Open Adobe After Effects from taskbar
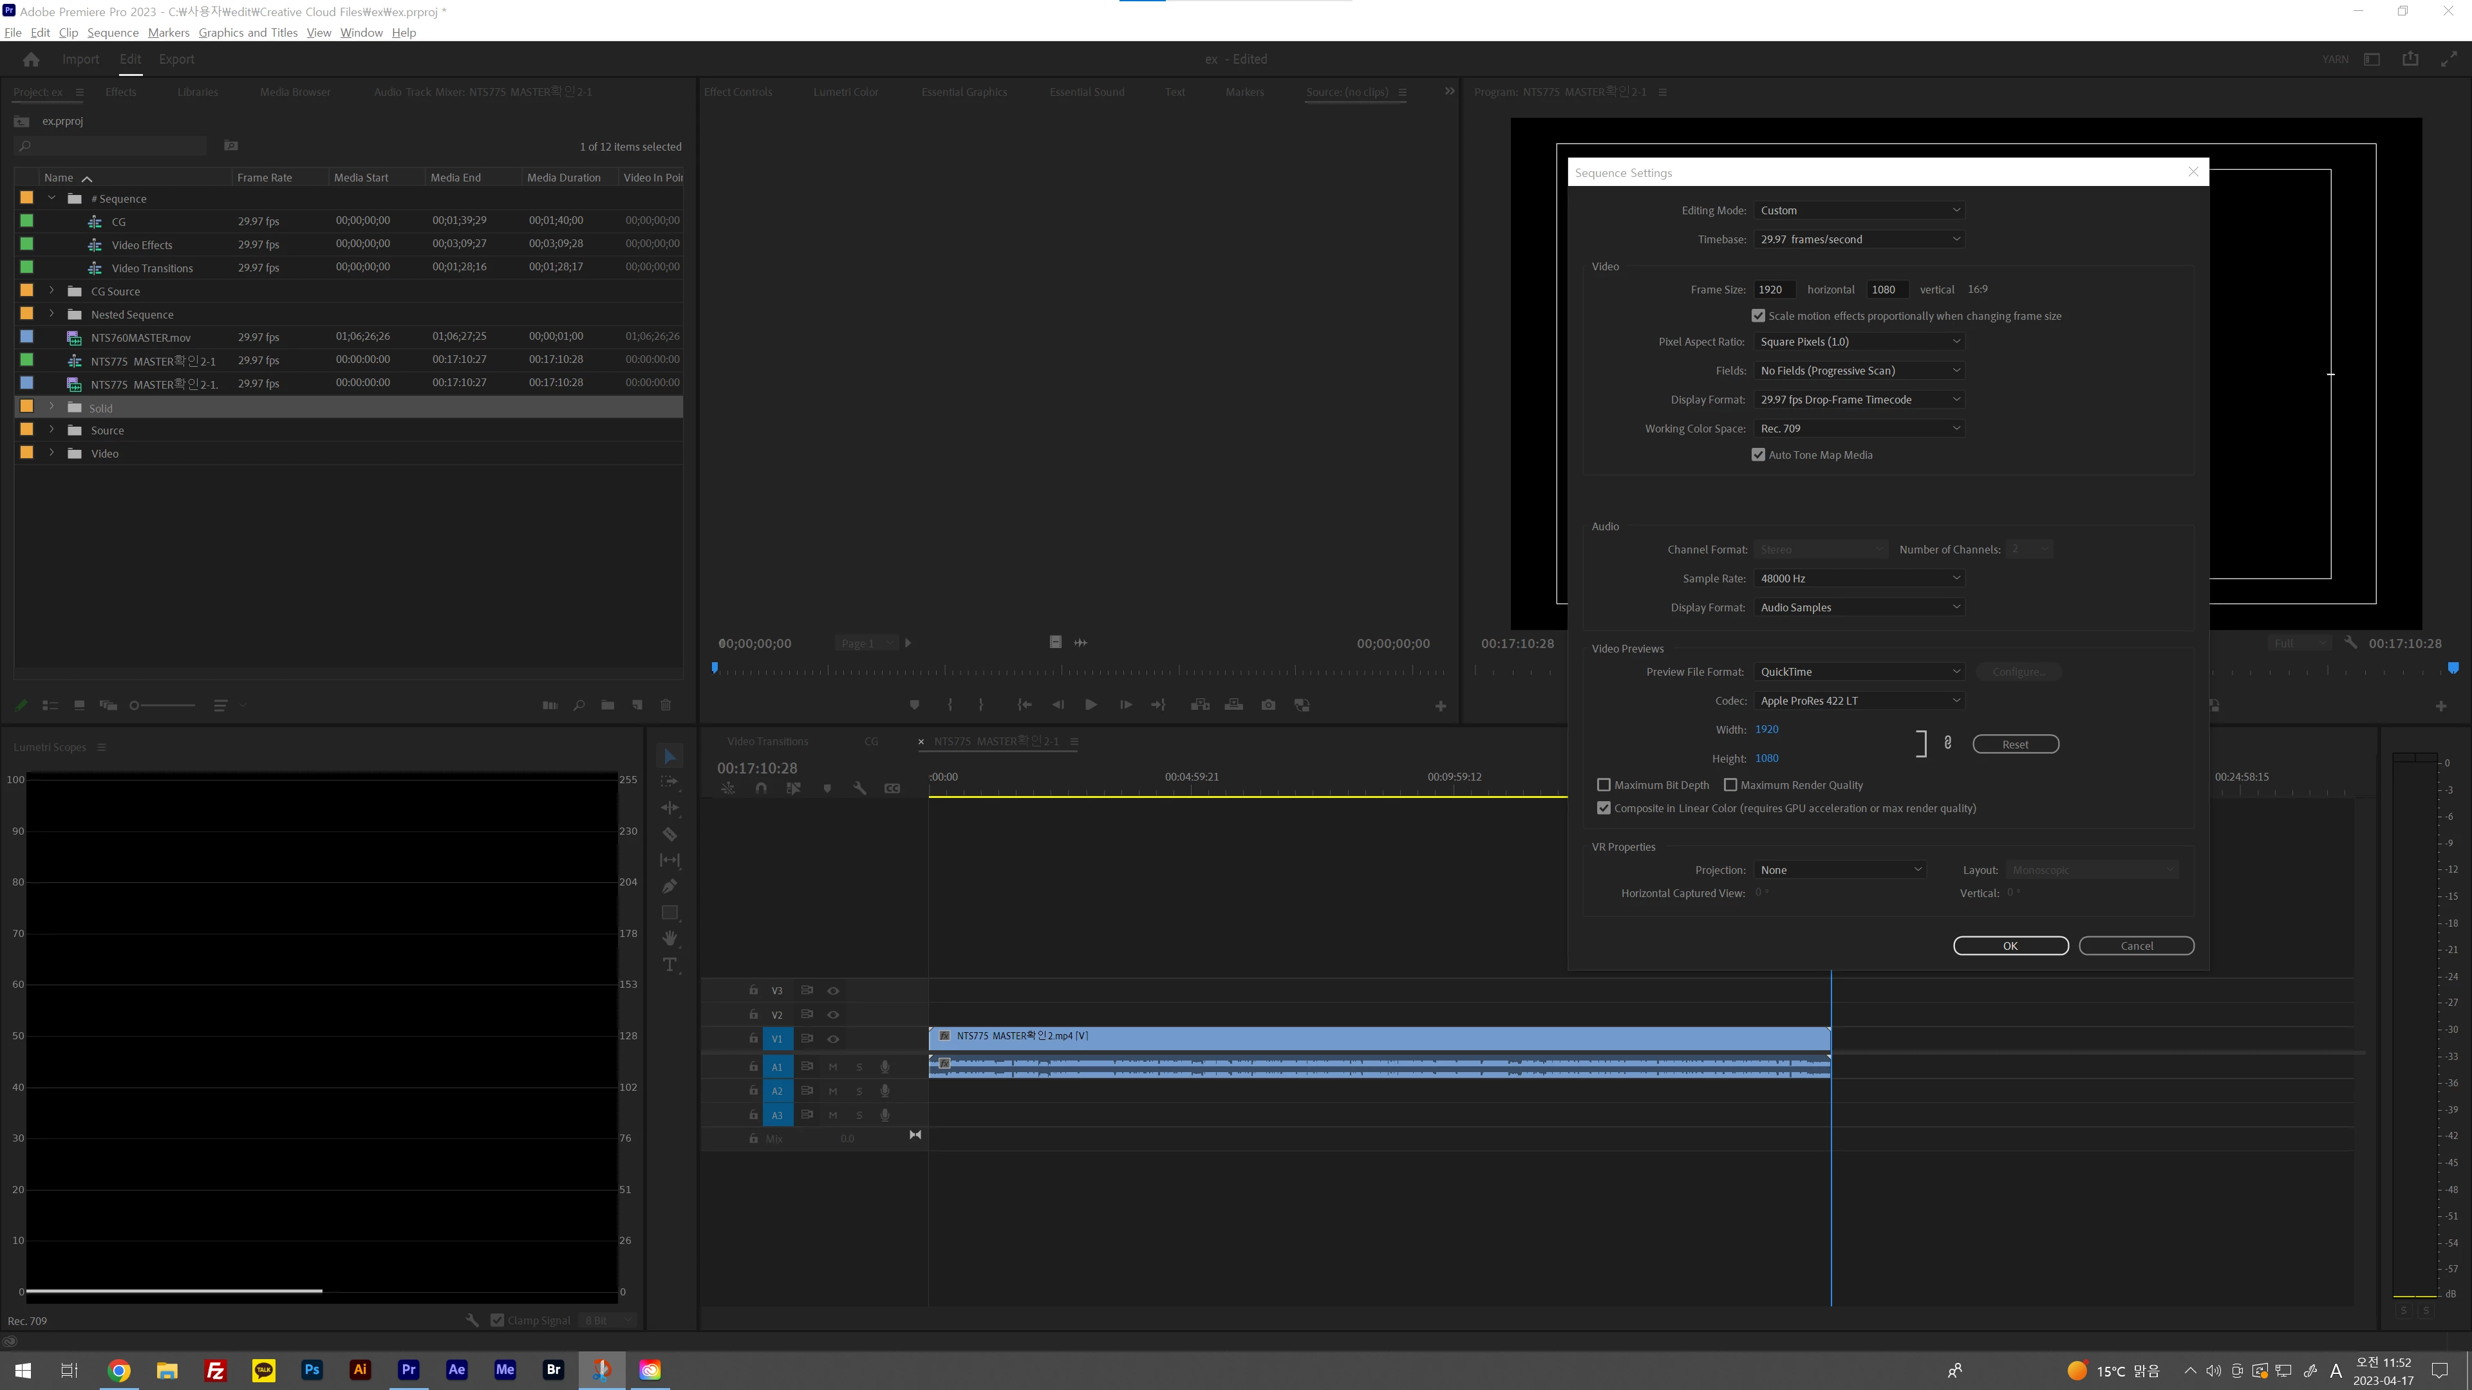Viewport: 2472px width, 1390px height. [x=457, y=1370]
